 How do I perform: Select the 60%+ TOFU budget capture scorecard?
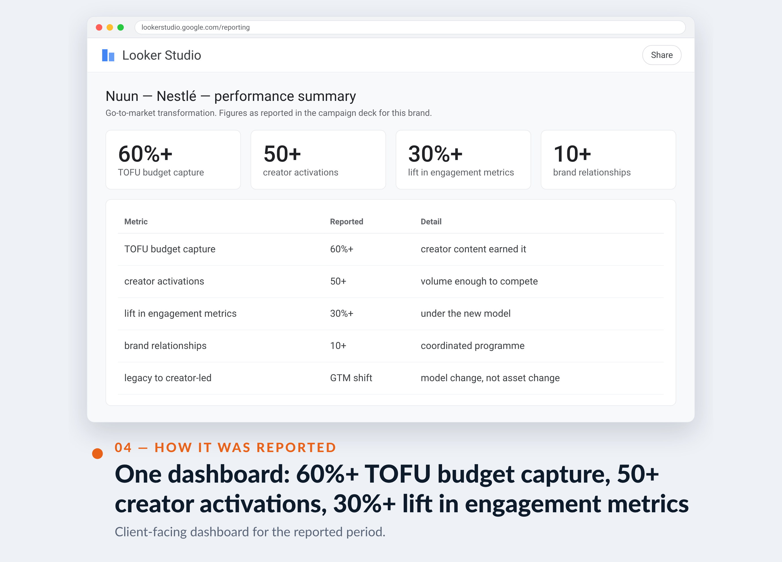click(x=173, y=160)
